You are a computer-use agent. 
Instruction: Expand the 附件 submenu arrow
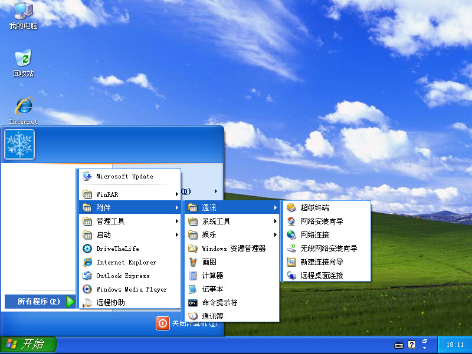point(176,208)
